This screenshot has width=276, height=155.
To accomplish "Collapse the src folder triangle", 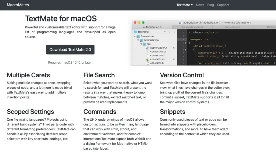I will [x=141, y=44].
